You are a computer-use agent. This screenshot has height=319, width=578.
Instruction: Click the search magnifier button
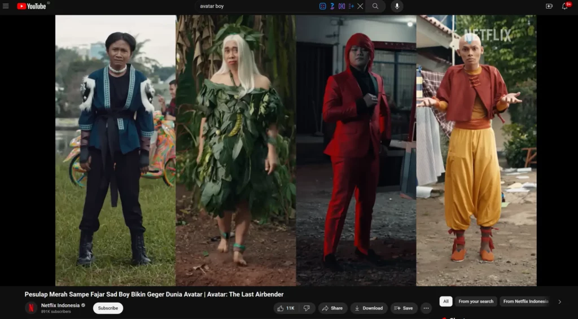(375, 6)
